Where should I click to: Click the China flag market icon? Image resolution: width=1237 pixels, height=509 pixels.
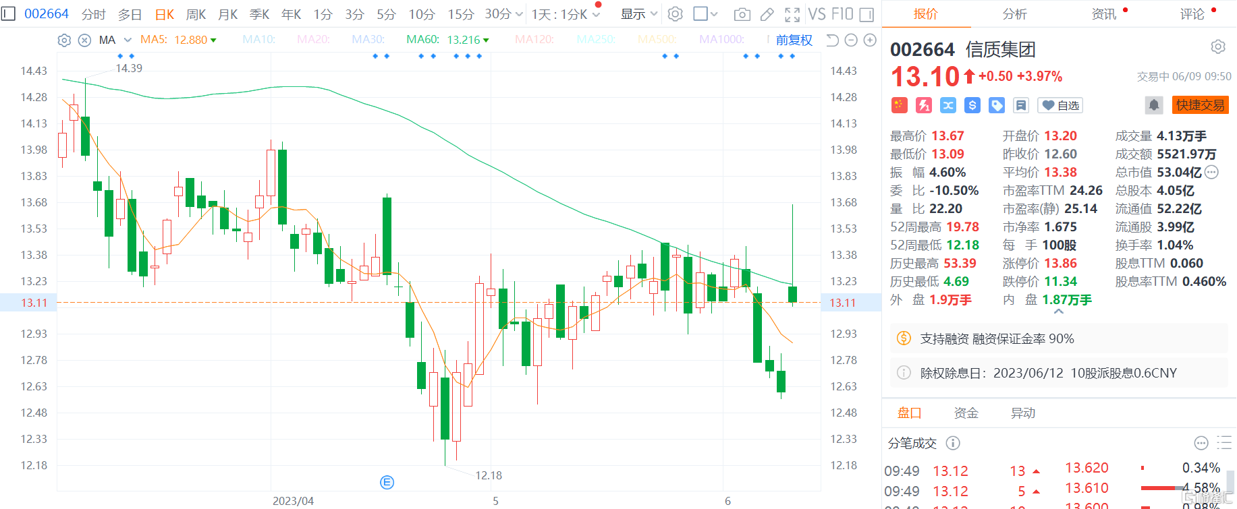[x=899, y=105]
